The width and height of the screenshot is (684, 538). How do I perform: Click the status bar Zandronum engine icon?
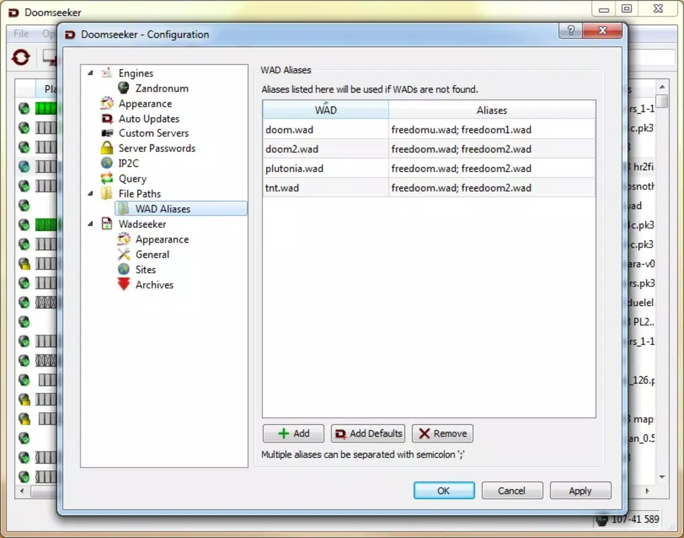point(602,519)
